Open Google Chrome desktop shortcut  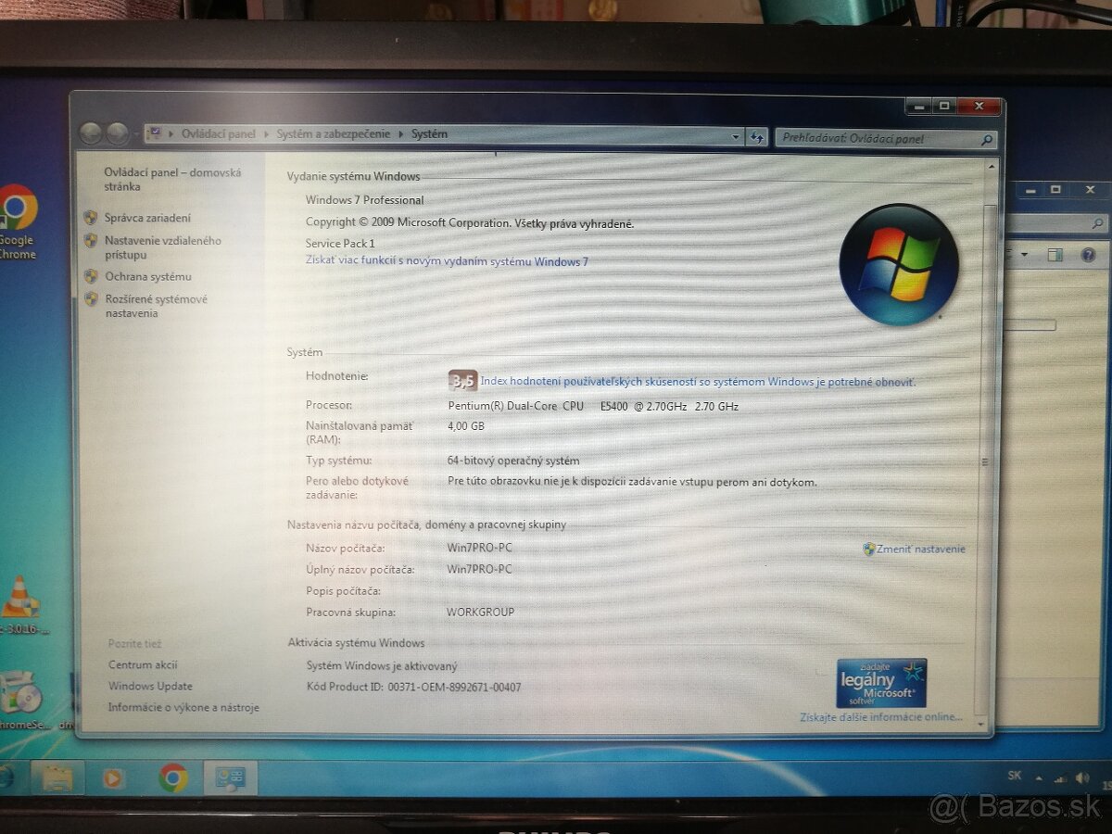(x=17, y=222)
